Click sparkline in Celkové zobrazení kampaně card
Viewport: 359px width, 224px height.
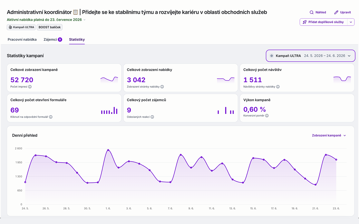click(109, 80)
